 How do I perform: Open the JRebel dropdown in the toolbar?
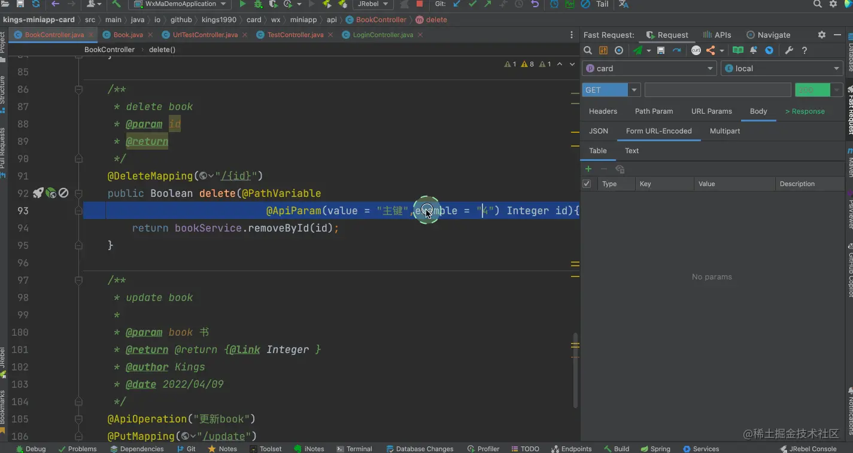tap(372, 4)
